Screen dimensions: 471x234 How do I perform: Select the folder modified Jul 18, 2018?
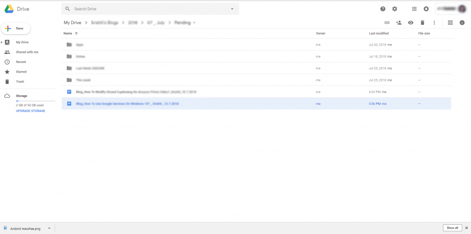coord(256,56)
